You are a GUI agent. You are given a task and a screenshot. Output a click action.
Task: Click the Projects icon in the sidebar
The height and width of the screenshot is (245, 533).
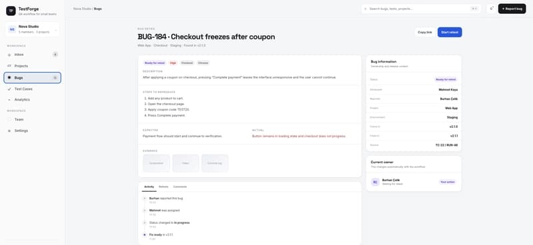[x=9, y=66]
